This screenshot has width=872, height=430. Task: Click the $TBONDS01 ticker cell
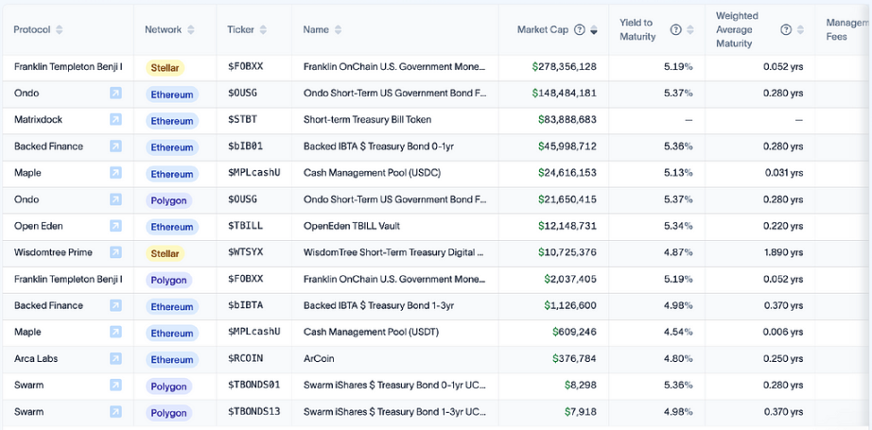tap(254, 385)
